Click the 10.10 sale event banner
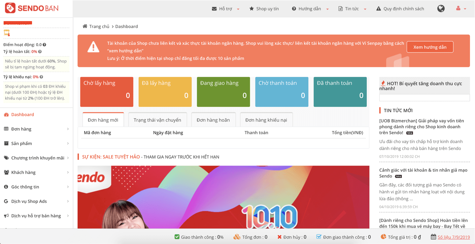Screen dimensions: 475x244 pos(223,197)
